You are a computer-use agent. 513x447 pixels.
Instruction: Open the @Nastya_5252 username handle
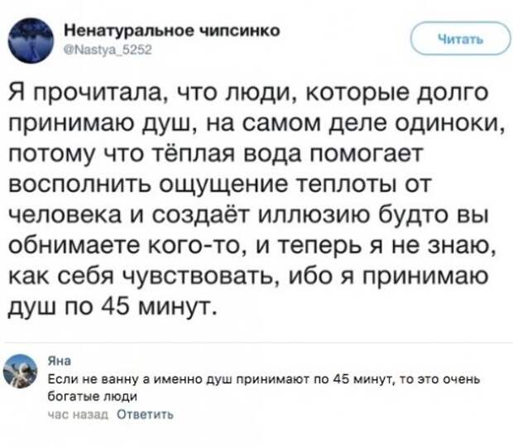(x=108, y=50)
